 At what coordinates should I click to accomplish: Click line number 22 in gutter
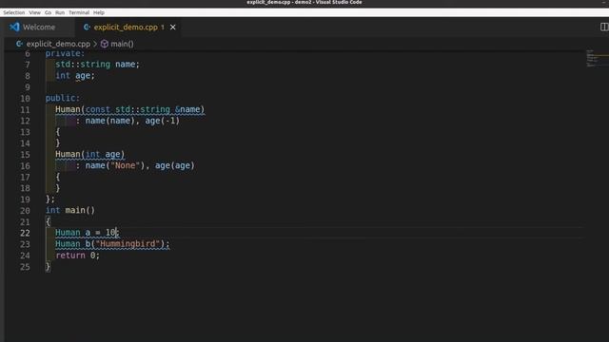tap(25, 233)
